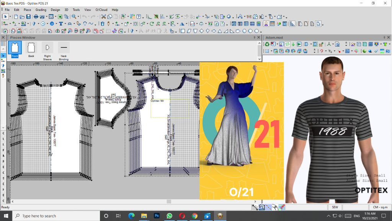Select the Zoom magnifier tool

[x=74, y=17]
